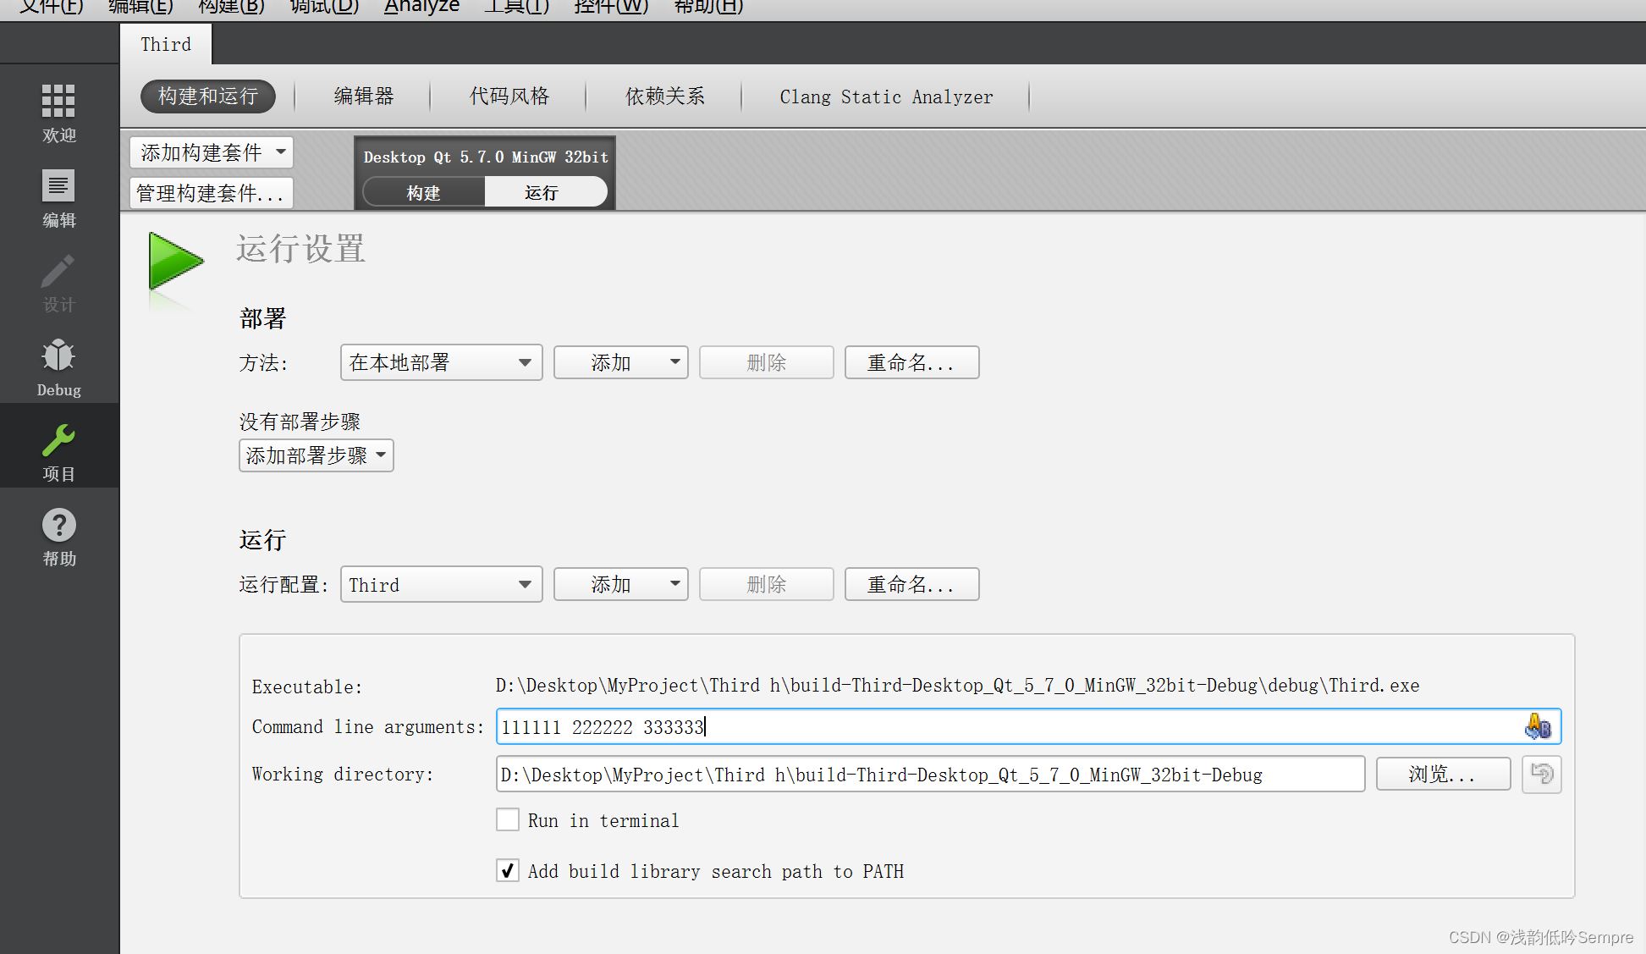1646x954 pixels.
Task: Open Debug mode from the sidebar
Action: pyautogui.click(x=58, y=366)
